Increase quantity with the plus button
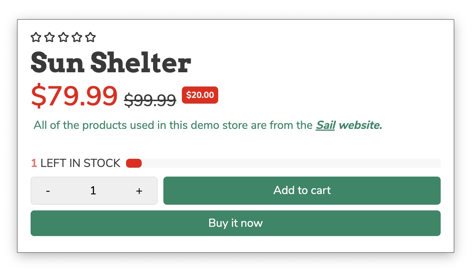Image resolution: width=472 pixels, height=272 pixels. [139, 191]
